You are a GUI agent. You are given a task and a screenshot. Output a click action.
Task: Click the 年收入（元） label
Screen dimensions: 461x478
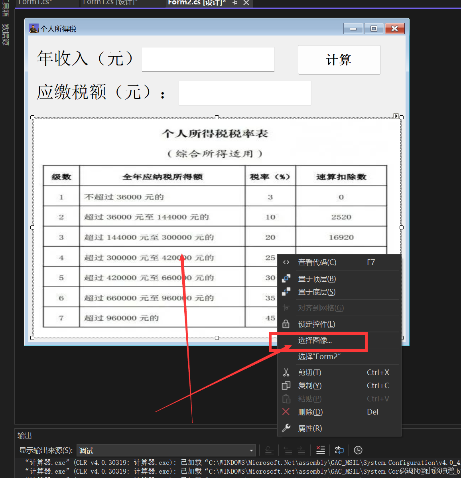85,58
